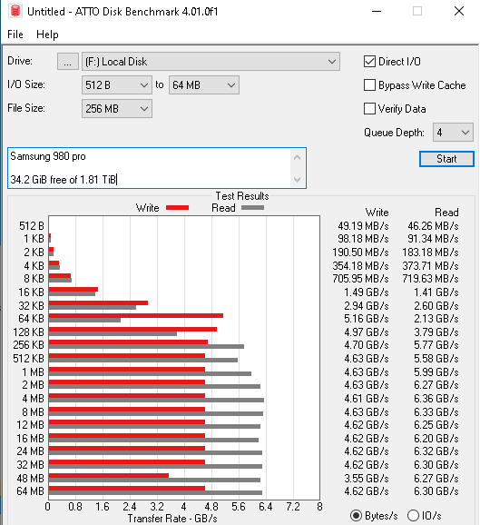480x525 pixels.
Task: Select the Bytes/s radio button
Action: [x=356, y=516]
